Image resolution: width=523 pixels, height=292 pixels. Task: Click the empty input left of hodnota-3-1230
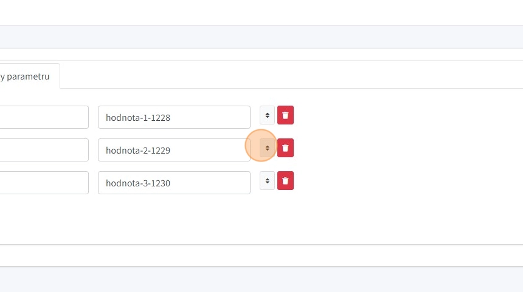coord(44,183)
